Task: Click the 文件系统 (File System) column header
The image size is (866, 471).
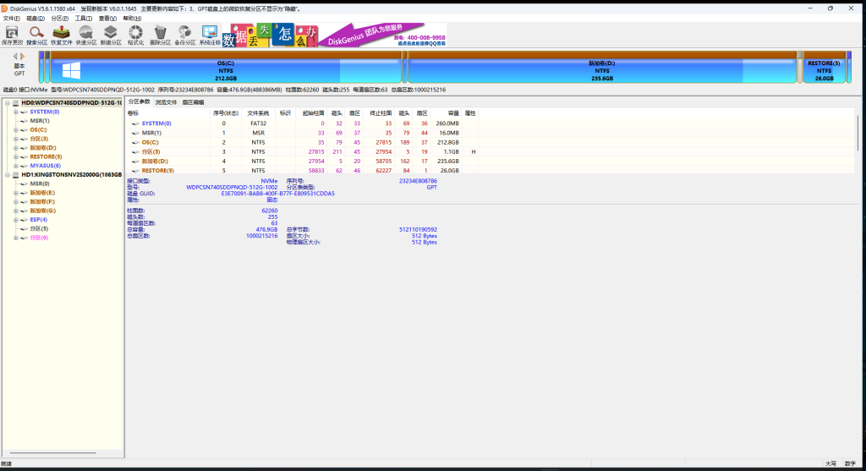Action: tap(257, 112)
